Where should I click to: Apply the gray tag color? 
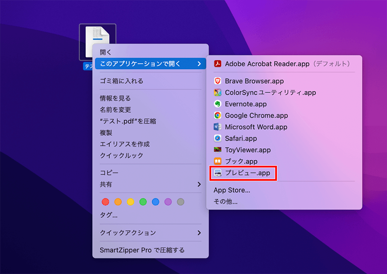[x=181, y=202]
